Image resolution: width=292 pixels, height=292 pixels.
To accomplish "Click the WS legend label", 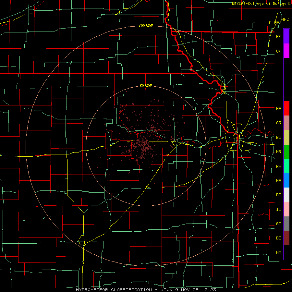I will pyautogui.click(x=278, y=180).
